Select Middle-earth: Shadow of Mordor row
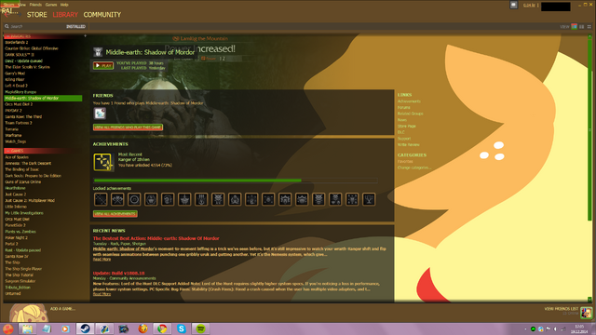The image size is (596, 335). click(x=43, y=98)
